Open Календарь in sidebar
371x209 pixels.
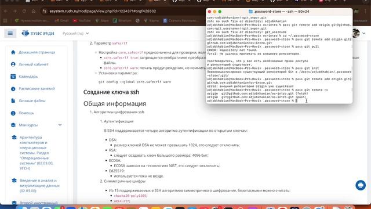pos(28,77)
